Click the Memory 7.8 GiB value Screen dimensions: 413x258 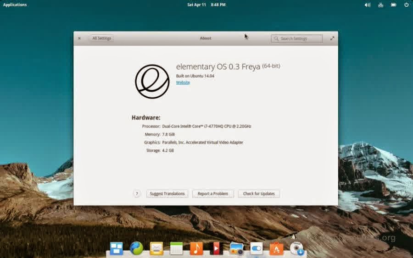click(x=168, y=134)
